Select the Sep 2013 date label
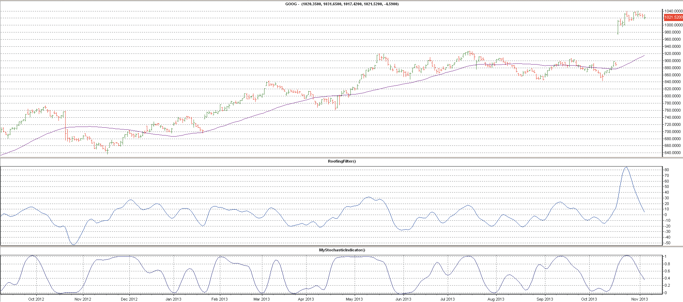The height and width of the screenshot is (302, 683). [545, 299]
